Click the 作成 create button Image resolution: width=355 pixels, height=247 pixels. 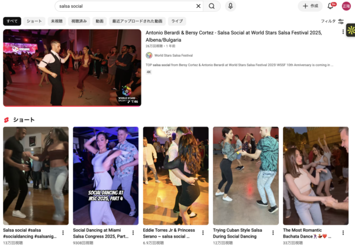tap(310, 6)
